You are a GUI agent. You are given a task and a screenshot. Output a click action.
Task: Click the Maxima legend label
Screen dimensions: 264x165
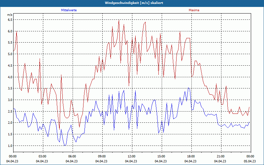click(194, 10)
